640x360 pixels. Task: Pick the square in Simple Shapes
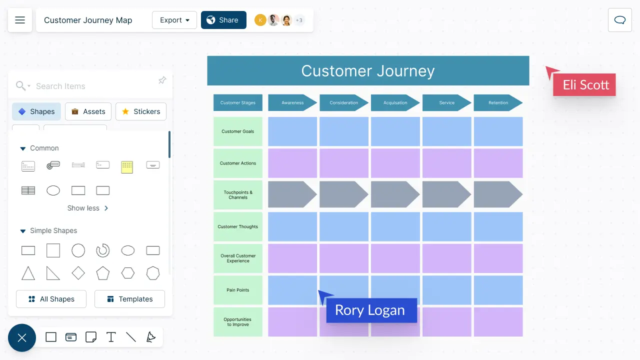(x=53, y=250)
